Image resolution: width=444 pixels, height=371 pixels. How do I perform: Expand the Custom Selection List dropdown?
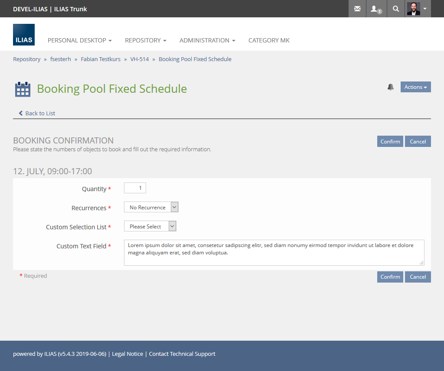[x=150, y=226]
